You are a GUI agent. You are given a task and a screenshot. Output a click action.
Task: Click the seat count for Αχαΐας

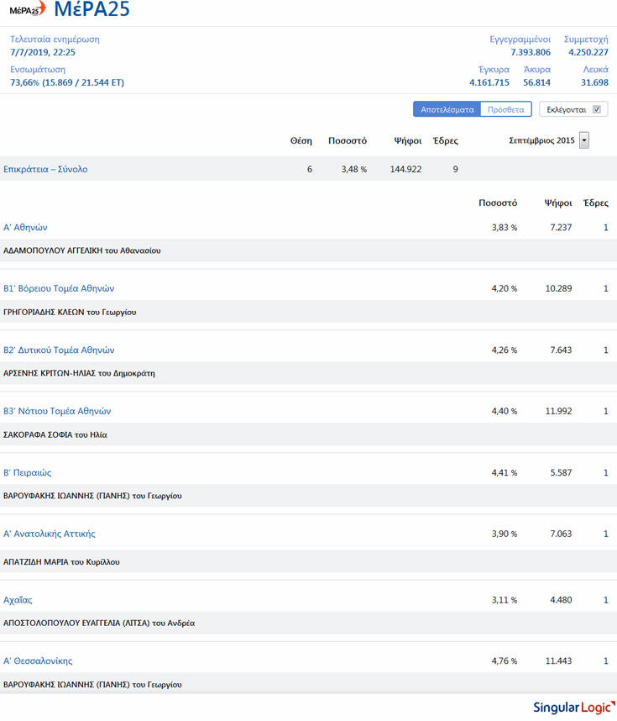pos(605,600)
